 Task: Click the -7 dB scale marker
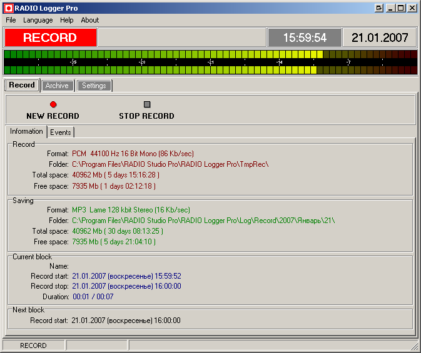348,62
